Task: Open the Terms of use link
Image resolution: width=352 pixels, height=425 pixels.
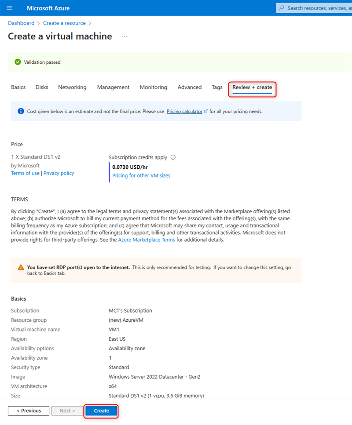Action: [x=25, y=173]
